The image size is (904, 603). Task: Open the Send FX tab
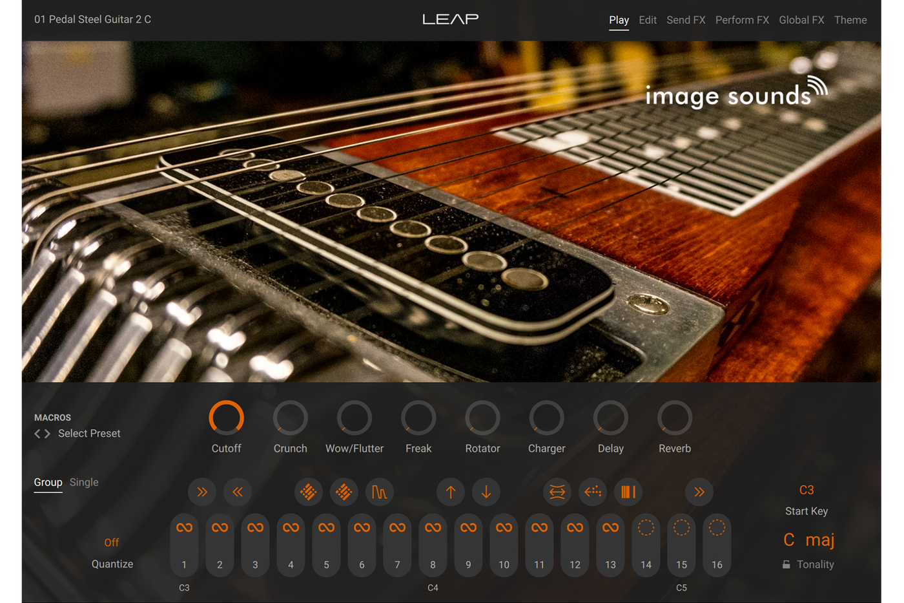click(686, 20)
